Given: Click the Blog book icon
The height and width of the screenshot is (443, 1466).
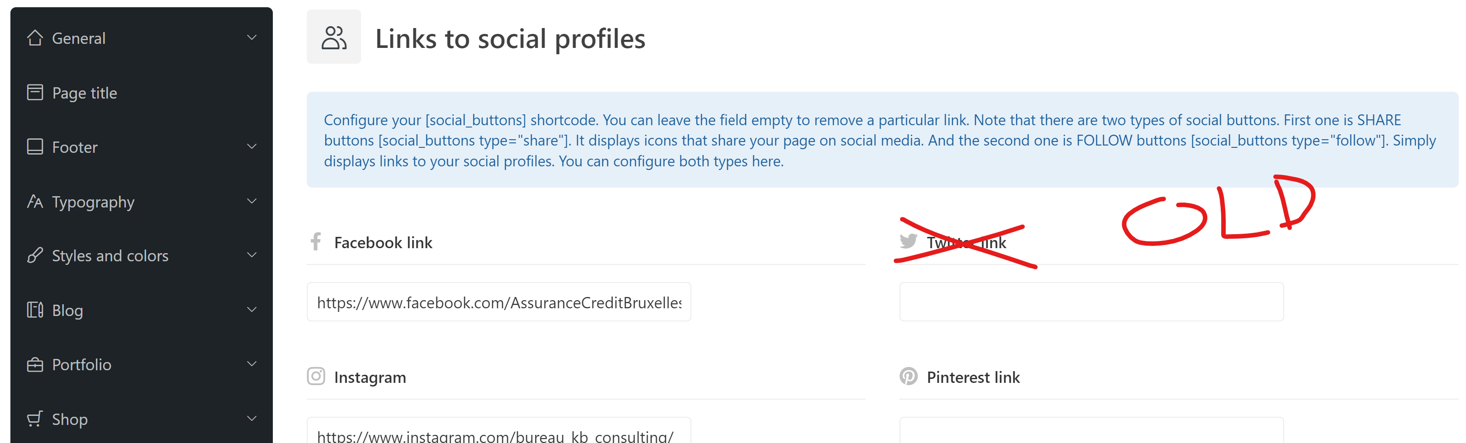Looking at the screenshot, I should coord(35,310).
